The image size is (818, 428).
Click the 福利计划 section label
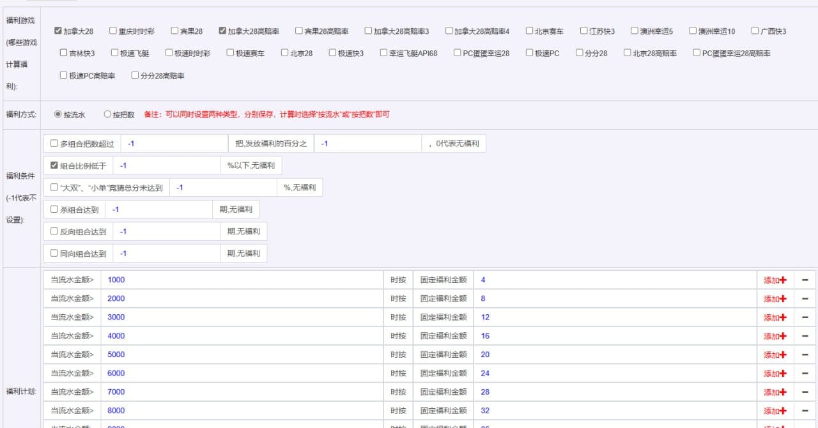pos(20,391)
